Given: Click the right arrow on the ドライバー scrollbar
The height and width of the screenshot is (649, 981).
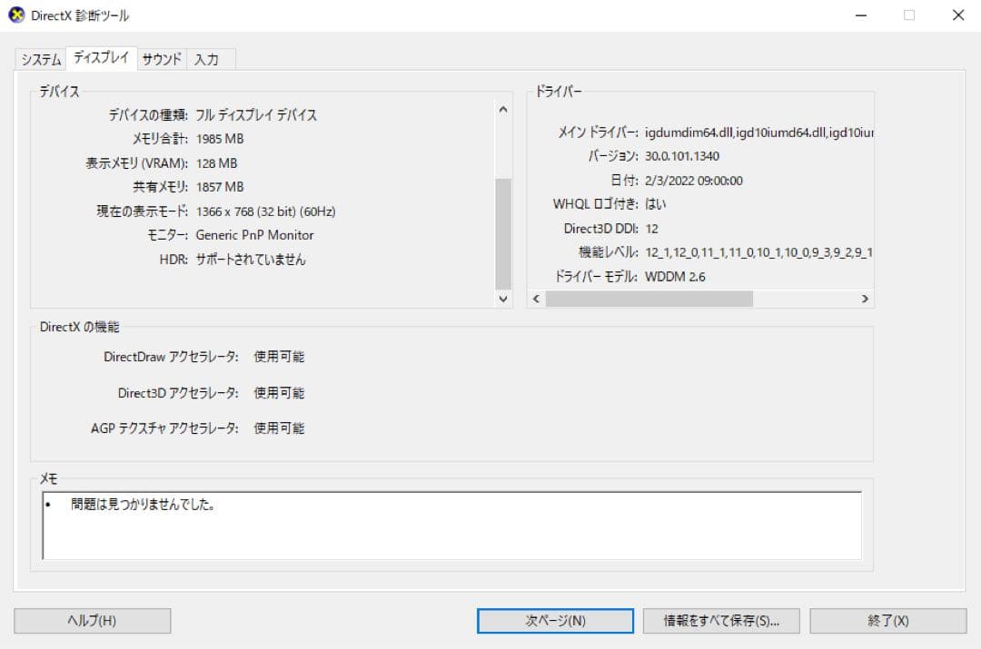Looking at the screenshot, I should (x=865, y=299).
